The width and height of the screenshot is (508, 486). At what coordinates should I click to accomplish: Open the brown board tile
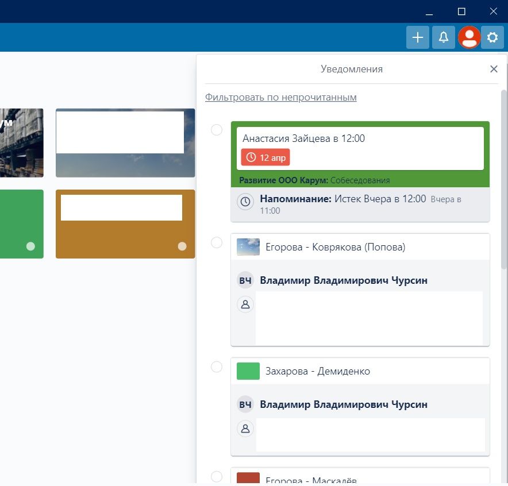125,224
